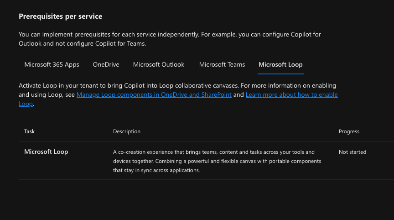Open Manage Loop components in OneDrive link

point(154,95)
